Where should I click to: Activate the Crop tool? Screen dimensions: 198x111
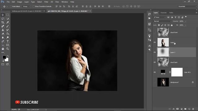(3, 23)
